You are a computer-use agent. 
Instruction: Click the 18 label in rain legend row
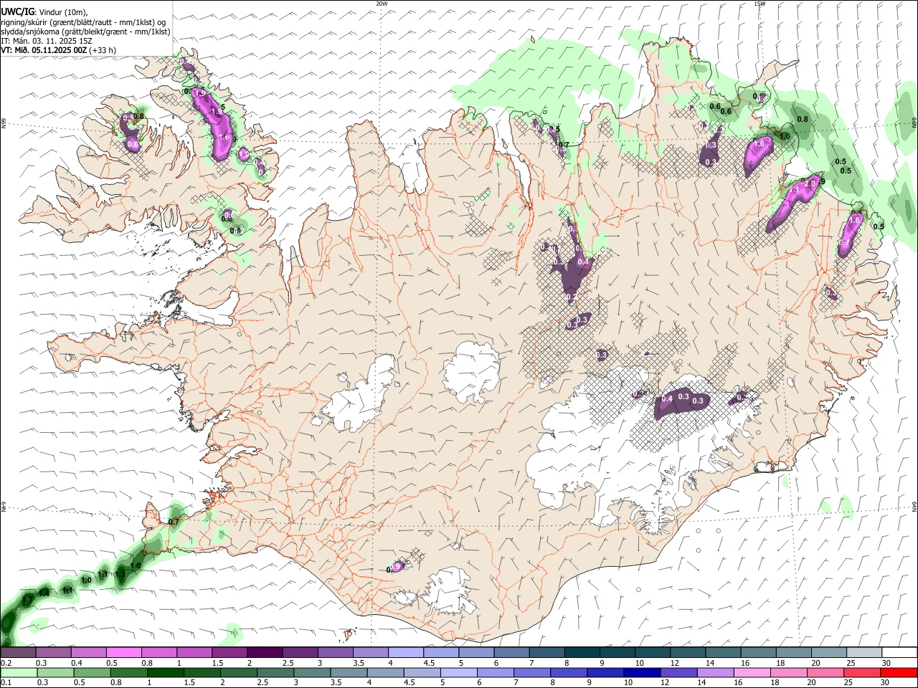pyautogui.click(x=774, y=683)
